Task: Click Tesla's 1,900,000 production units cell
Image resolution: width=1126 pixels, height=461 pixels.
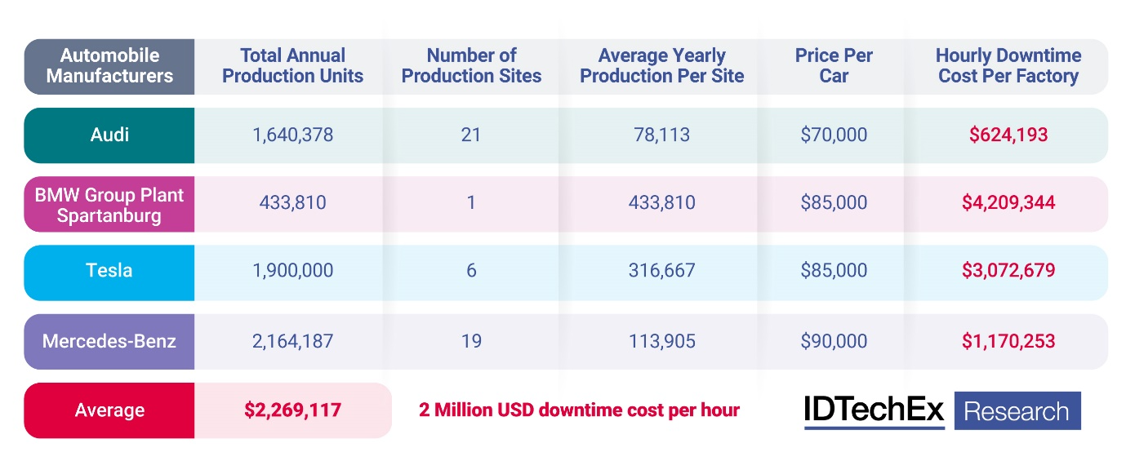Action: (292, 272)
